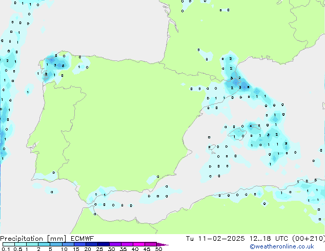Image resolution: width=325 pixels, height=251 pixels.
Task: Click the legend swatch between 0.1 and 0.5
Action: tap(9, 244)
